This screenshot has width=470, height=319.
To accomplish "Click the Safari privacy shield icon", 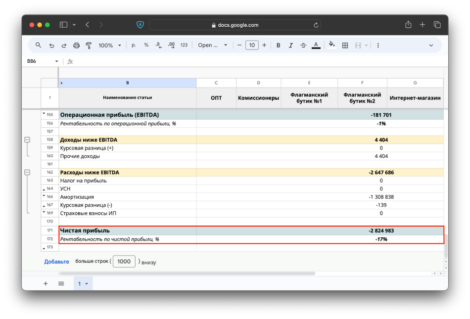I will tap(140, 25).
